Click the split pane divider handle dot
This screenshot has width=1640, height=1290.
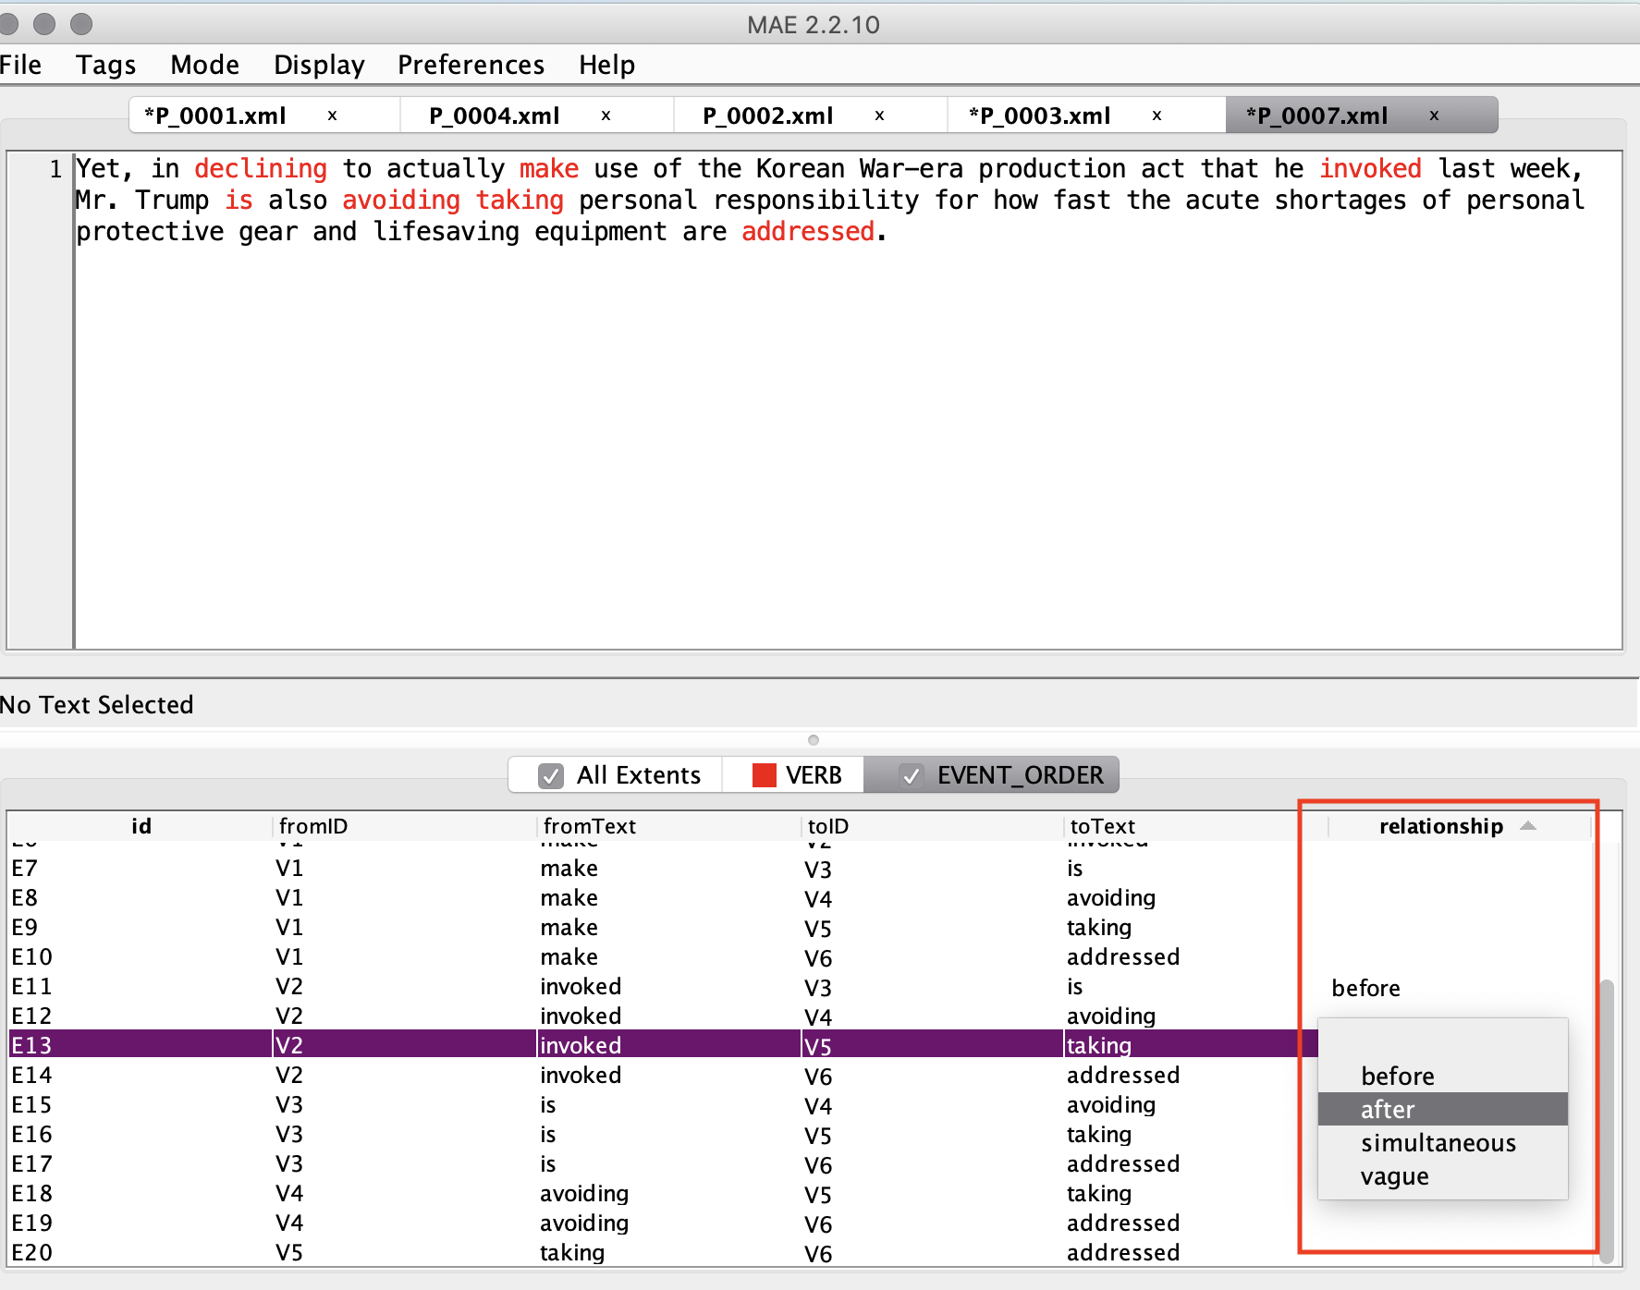coord(814,740)
